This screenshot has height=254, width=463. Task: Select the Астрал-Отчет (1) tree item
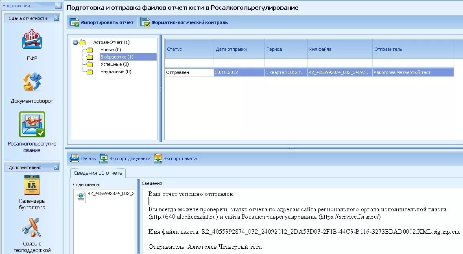[111, 43]
